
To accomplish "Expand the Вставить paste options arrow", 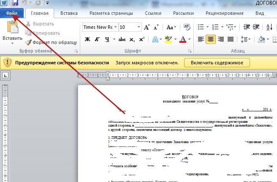I will pos(12,43).
